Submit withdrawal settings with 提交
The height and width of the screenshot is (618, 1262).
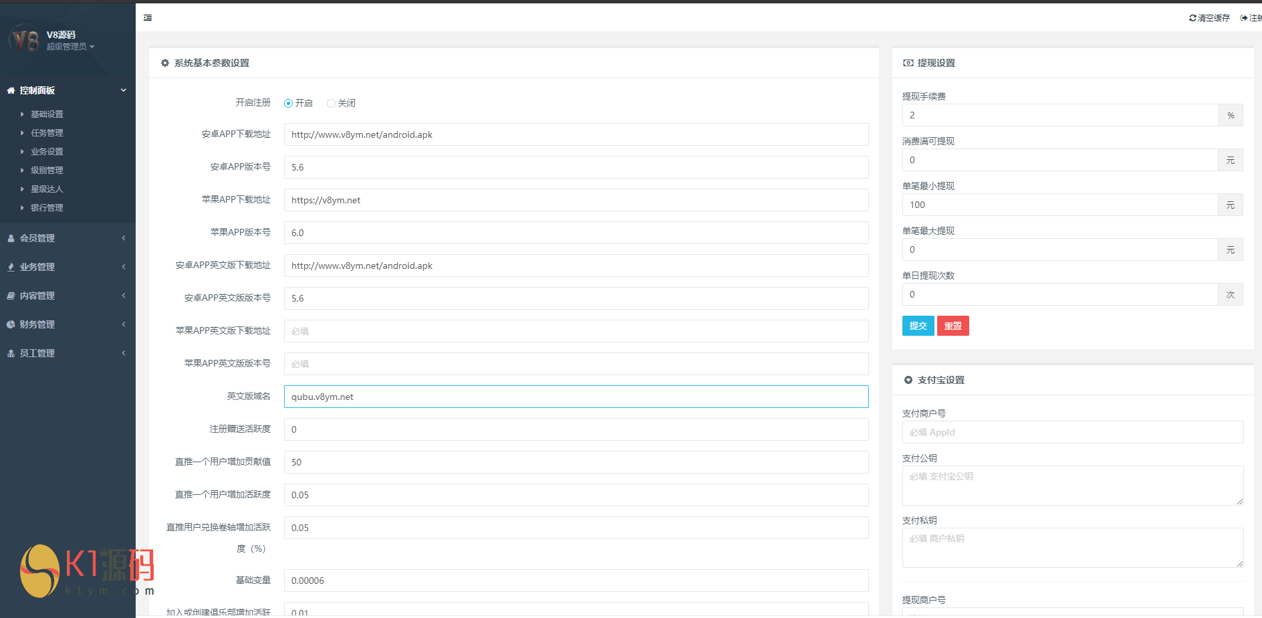(918, 326)
